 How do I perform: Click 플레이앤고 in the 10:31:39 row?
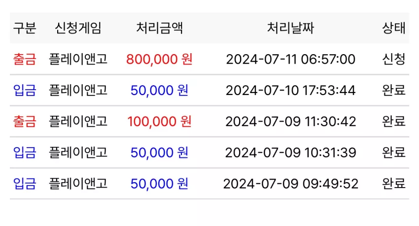click(78, 153)
